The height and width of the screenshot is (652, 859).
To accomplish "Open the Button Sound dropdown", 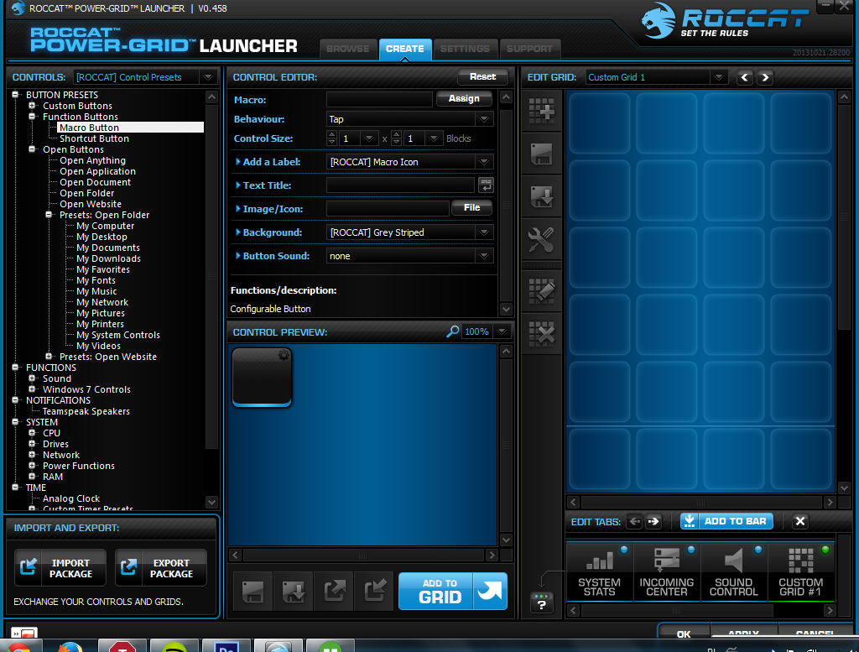I will tap(484, 256).
